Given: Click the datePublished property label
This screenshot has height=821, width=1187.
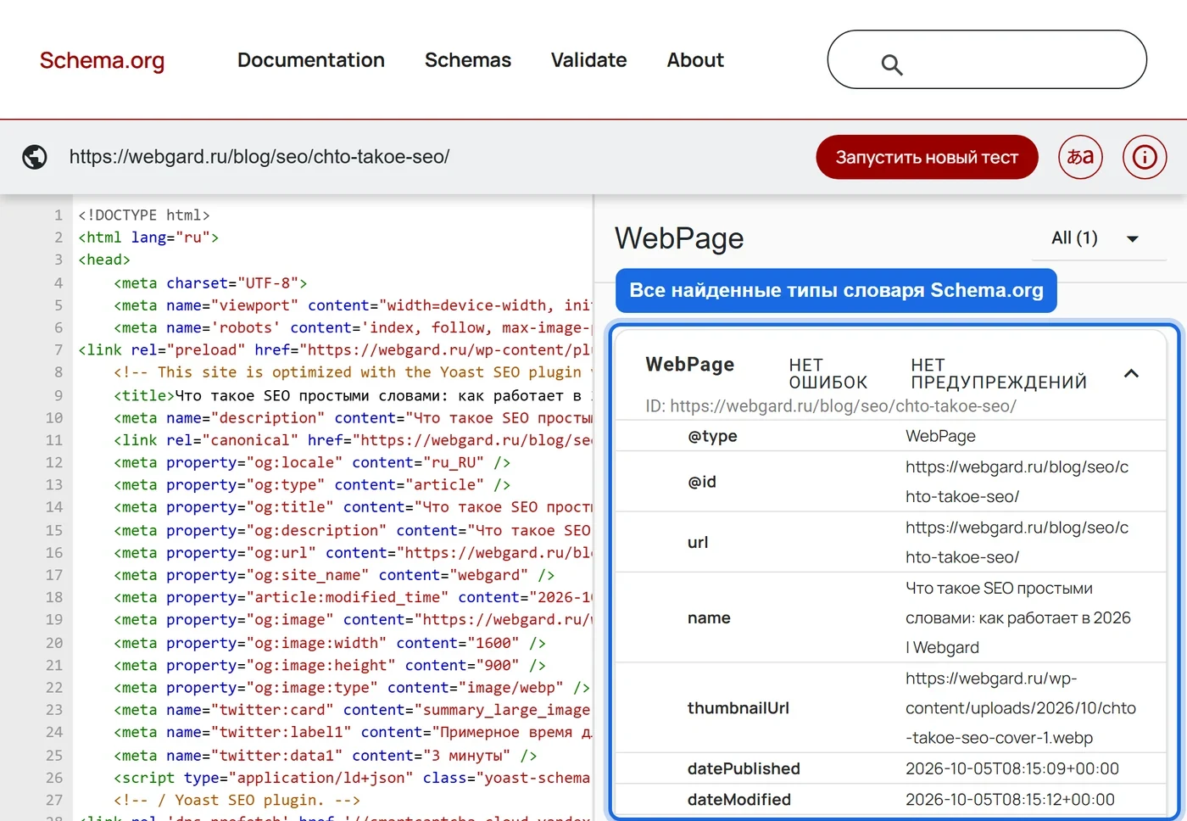Looking at the screenshot, I should pyautogui.click(x=744, y=769).
